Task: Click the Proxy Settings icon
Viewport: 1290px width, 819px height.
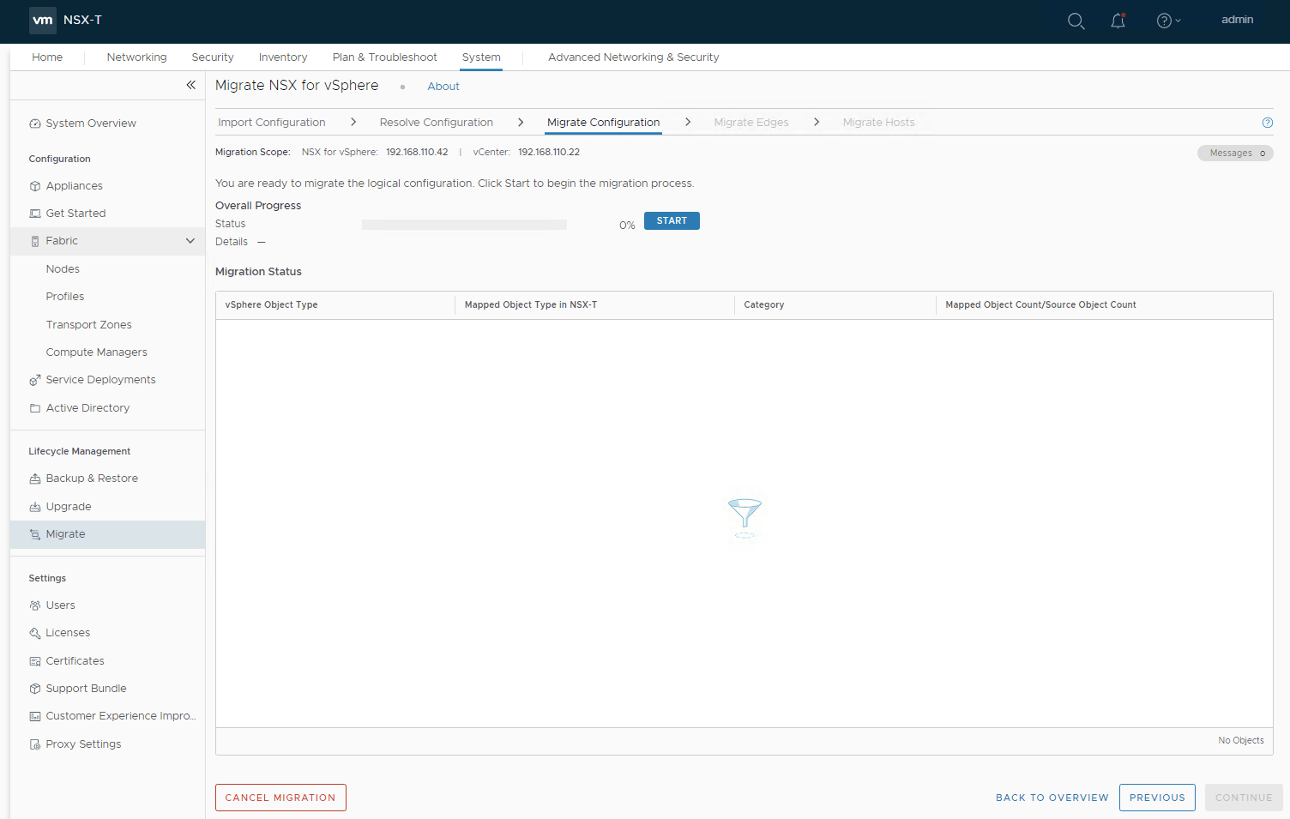Action: point(35,744)
